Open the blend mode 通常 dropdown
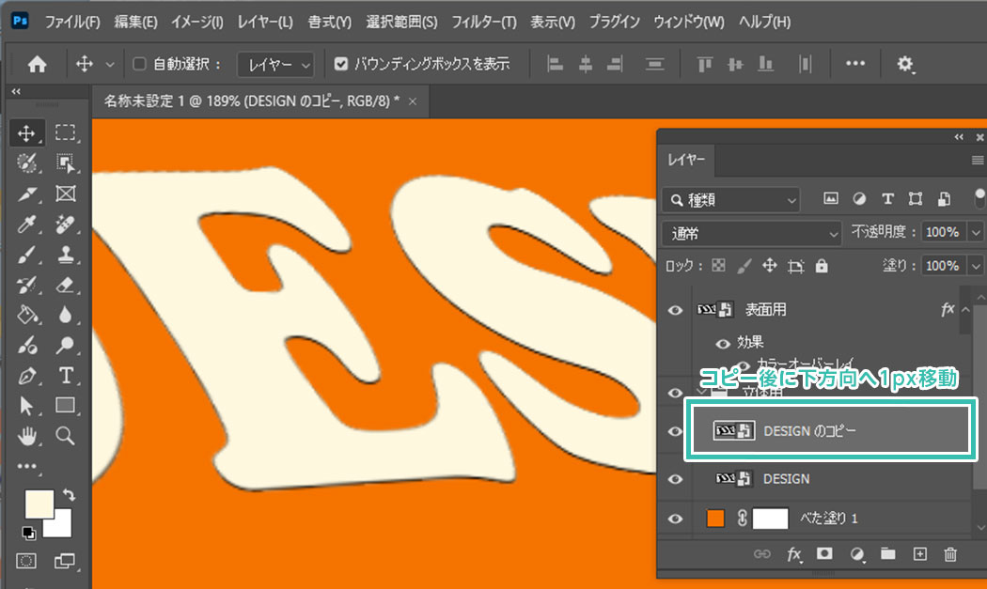Viewport: 987px width, 589px height. point(751,232)
